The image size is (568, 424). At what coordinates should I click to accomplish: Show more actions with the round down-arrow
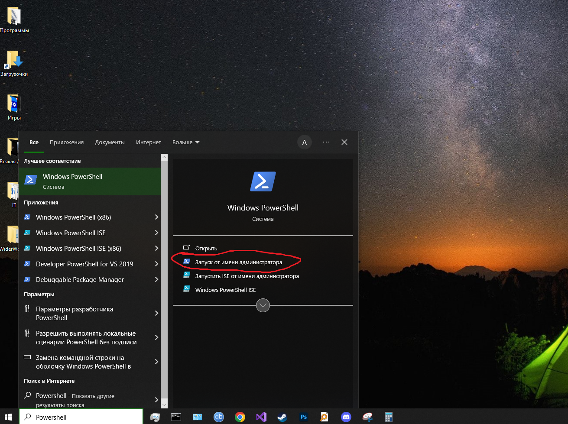click(x=263, y=305)
